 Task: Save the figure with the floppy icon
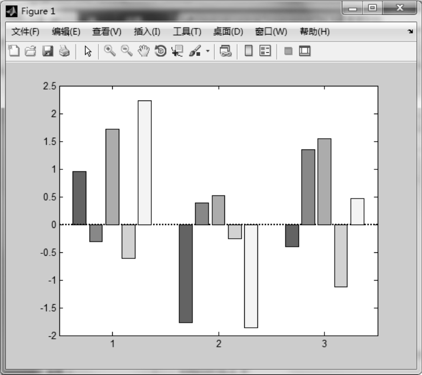[x=48, y=51]
